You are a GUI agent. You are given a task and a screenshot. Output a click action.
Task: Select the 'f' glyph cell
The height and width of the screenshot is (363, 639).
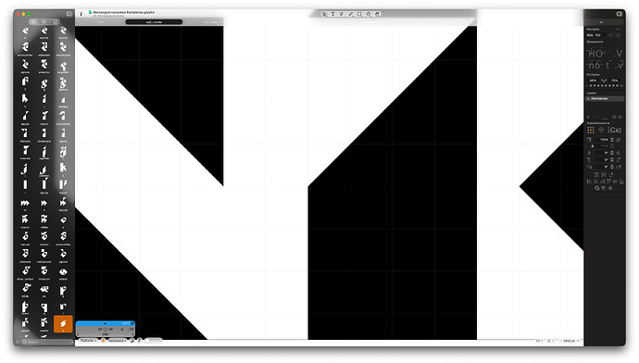coord(25,83)
